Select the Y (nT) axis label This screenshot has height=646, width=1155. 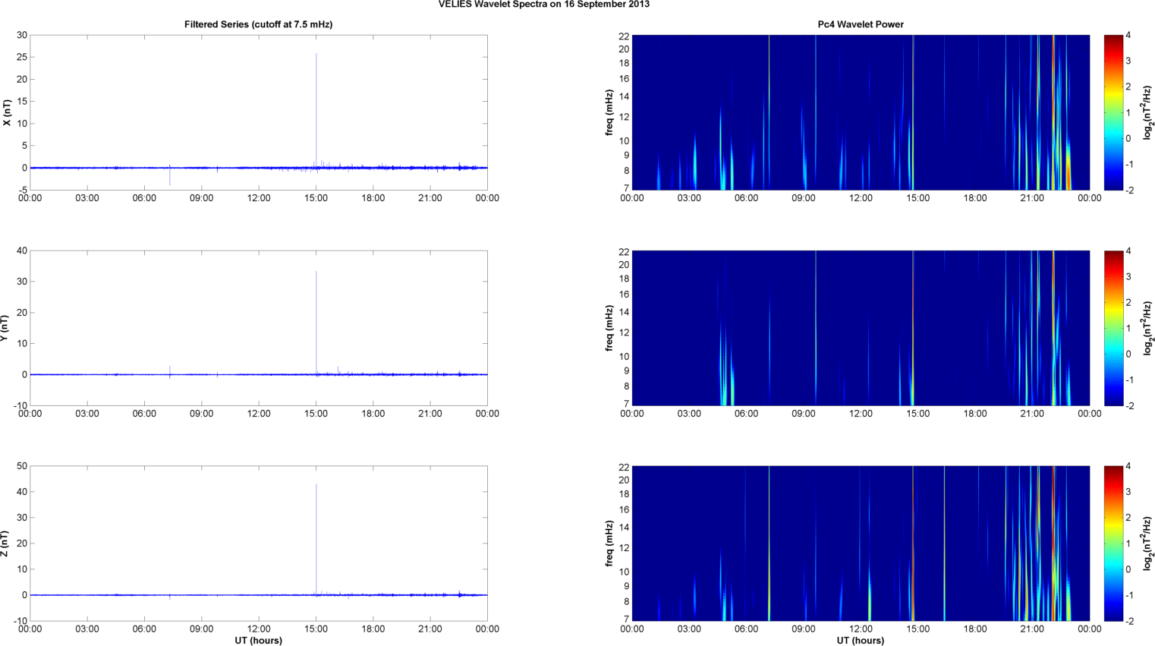5,328
